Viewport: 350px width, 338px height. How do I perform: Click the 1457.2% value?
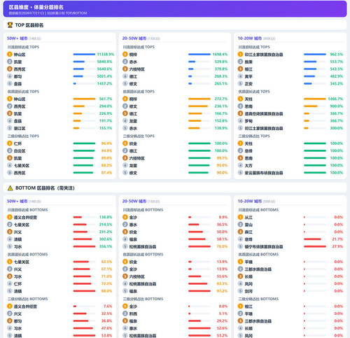coord(104,83)
